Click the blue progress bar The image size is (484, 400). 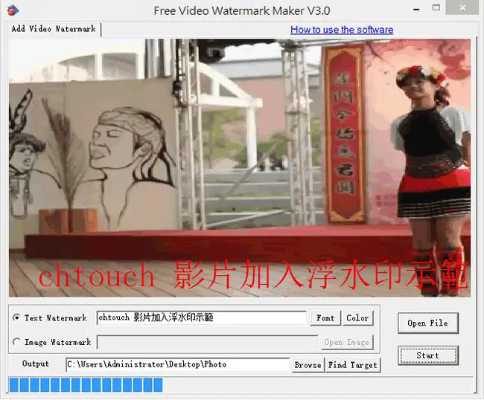[x=241, y=385]
